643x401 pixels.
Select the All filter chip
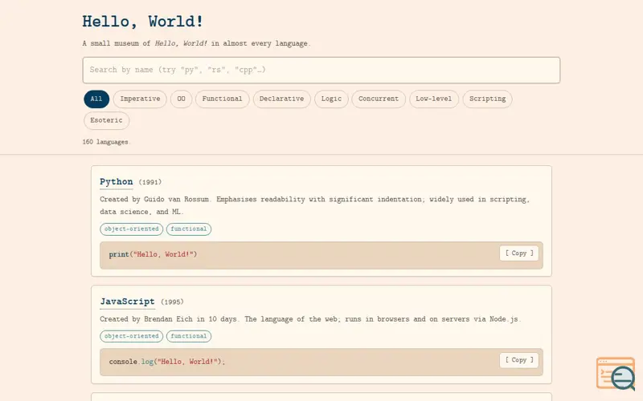point(96,99)
